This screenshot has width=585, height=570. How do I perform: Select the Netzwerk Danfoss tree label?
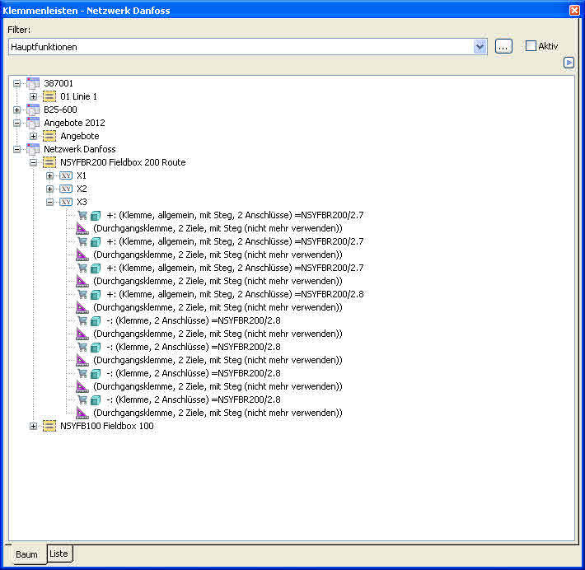click(x=80, y=149)
